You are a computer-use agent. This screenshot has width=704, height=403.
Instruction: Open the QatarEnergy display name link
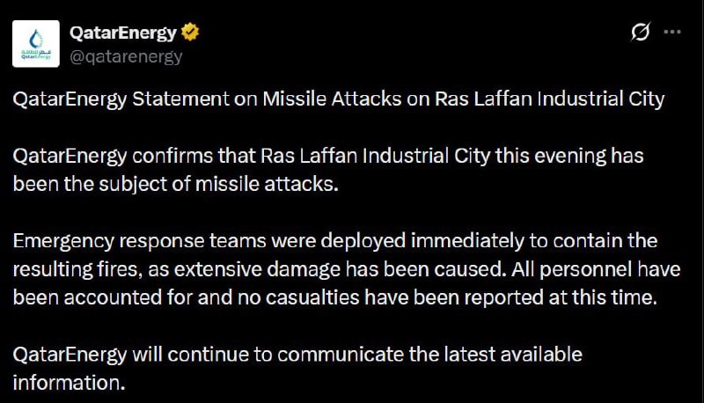point(123,33)
